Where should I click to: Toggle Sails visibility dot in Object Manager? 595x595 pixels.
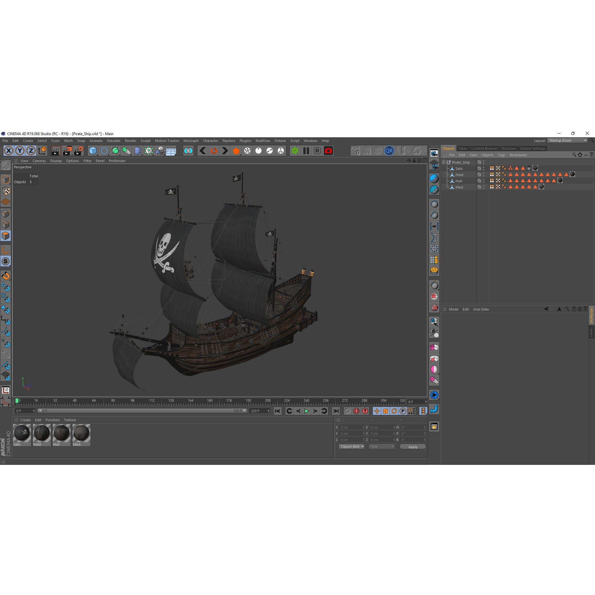tap(484, 167)
